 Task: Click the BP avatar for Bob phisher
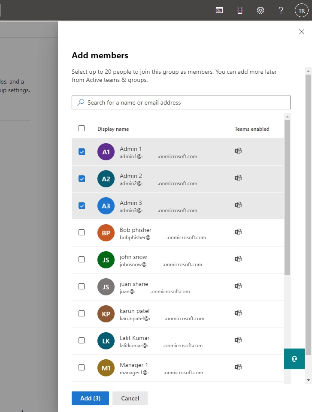106,233
